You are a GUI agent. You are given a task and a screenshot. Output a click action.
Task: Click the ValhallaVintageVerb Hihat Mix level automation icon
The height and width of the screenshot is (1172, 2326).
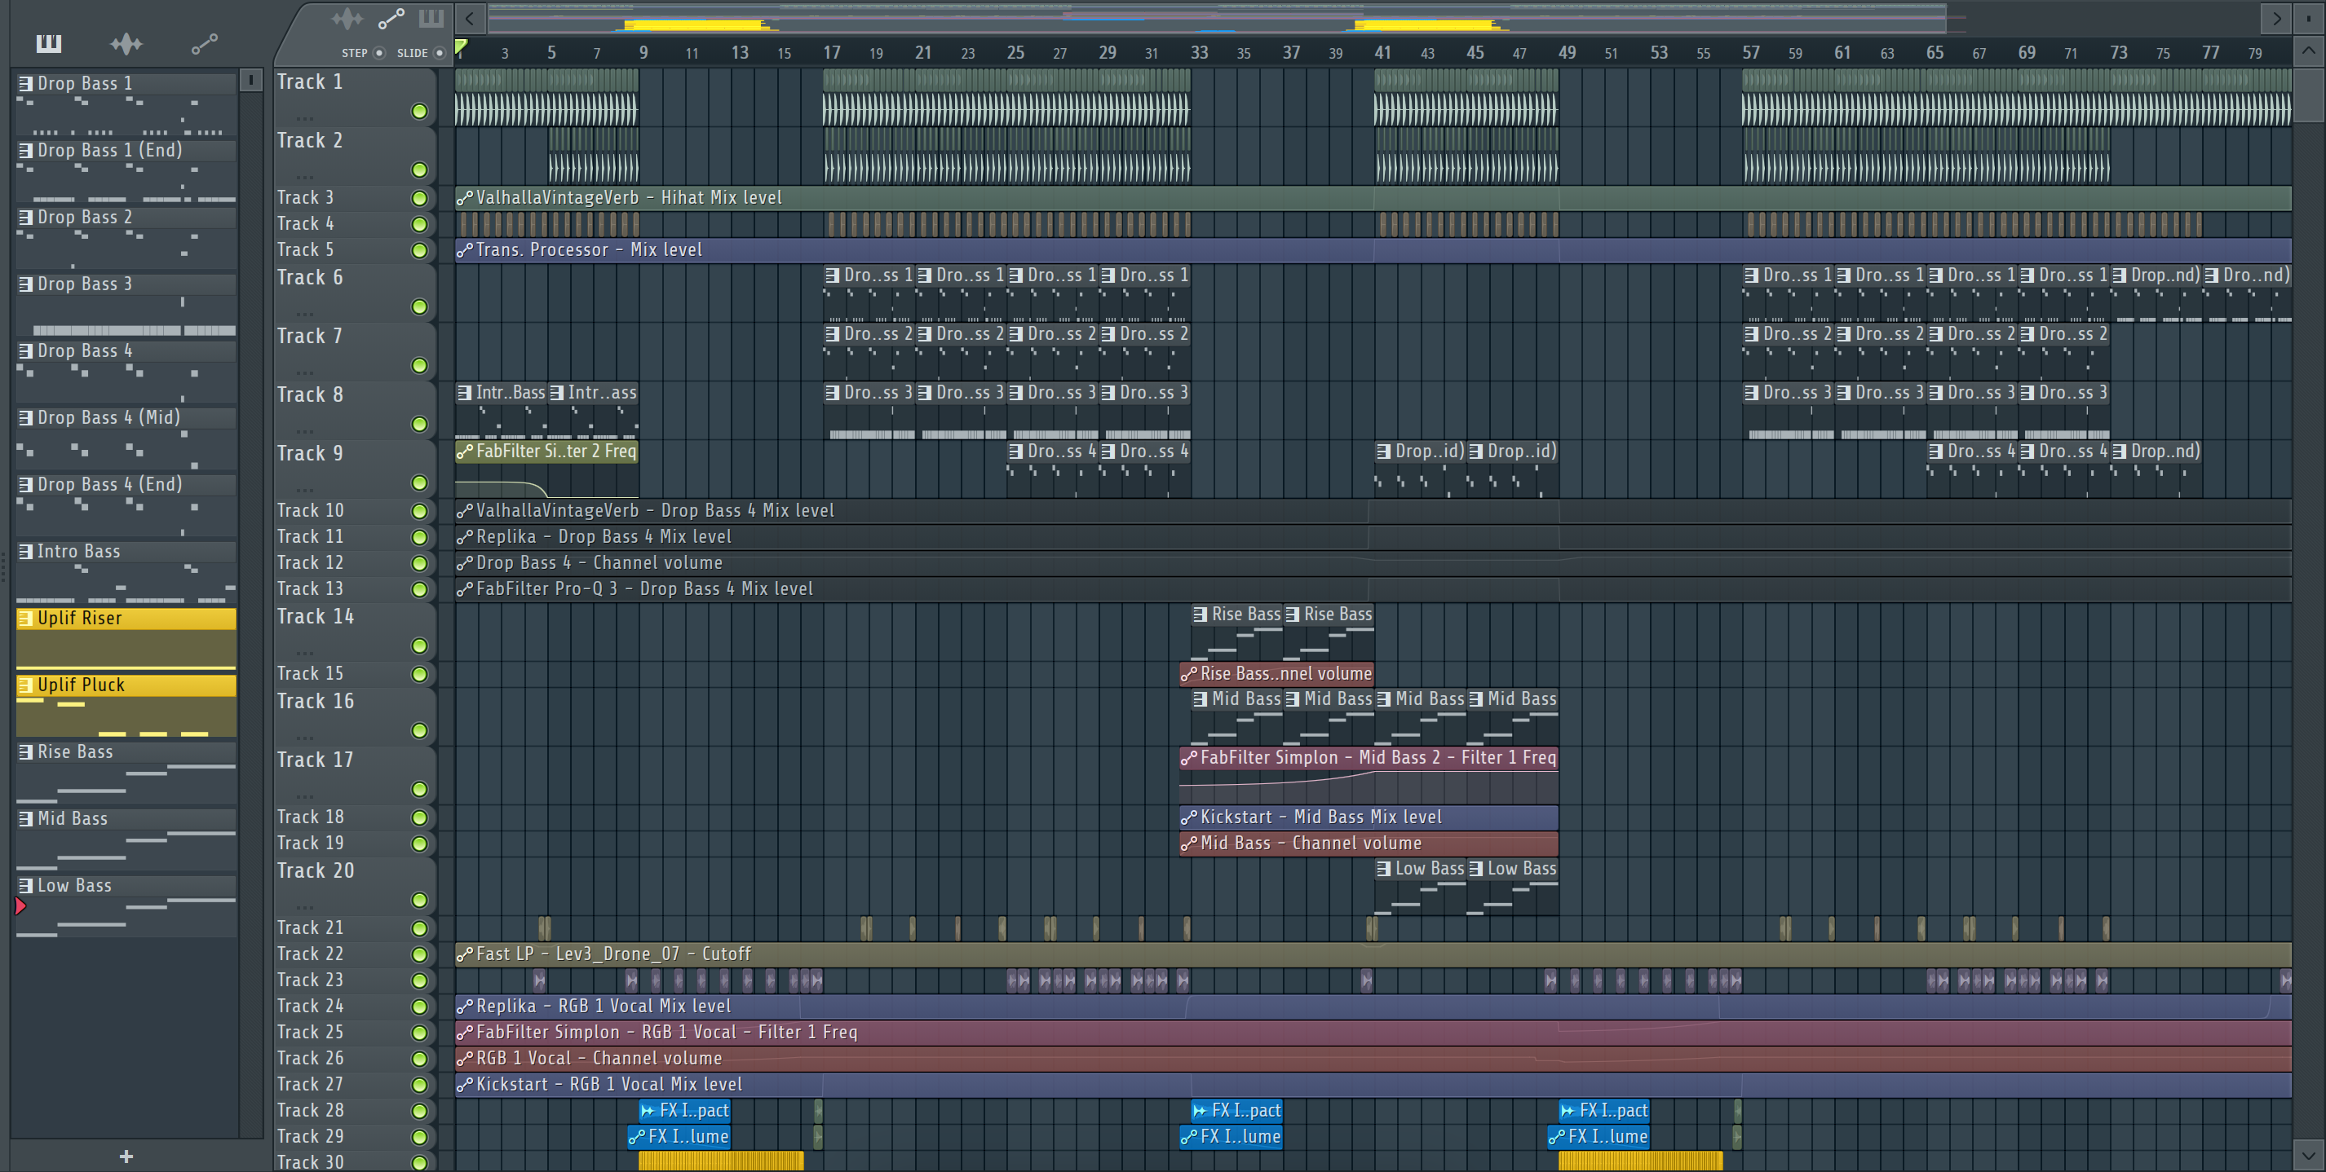465,197
